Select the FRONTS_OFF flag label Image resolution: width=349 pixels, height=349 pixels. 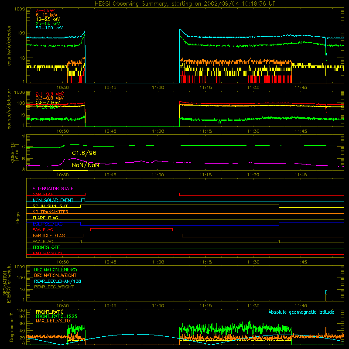(46, 247)
